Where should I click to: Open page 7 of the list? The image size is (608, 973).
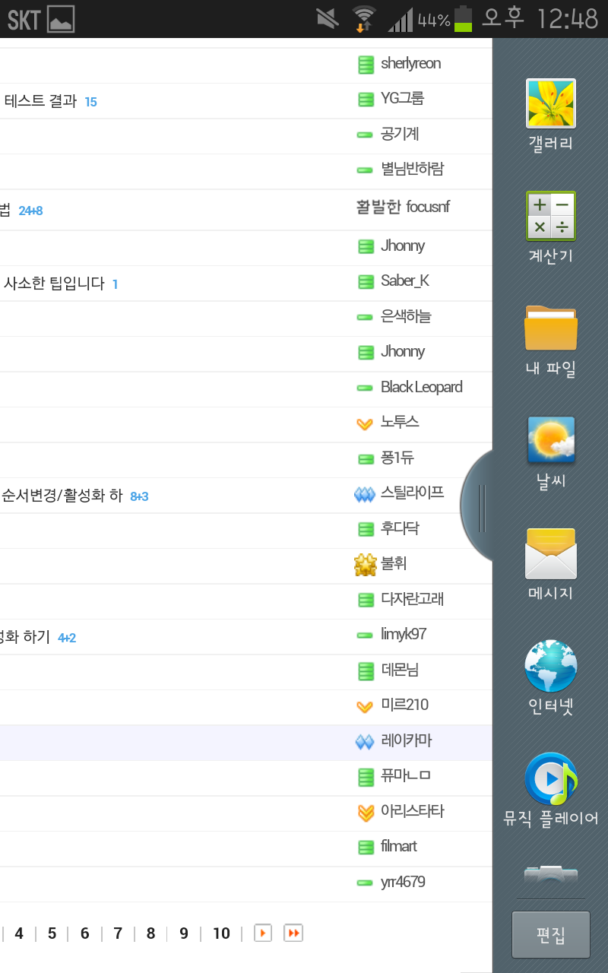click(x=118, y=933)
